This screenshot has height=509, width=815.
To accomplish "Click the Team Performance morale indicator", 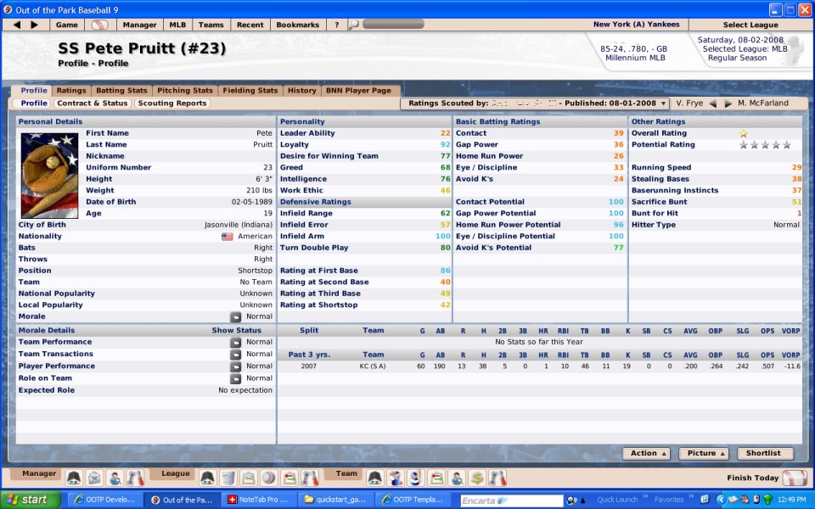I will (235, 342).
